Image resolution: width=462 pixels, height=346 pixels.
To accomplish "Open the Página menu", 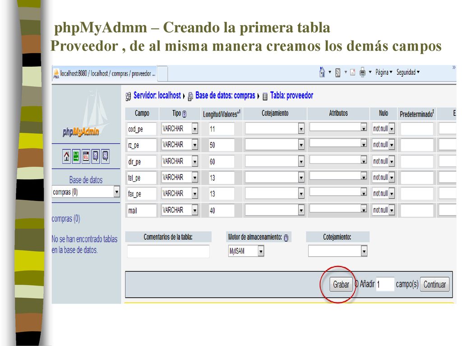I will coord(383,72).
